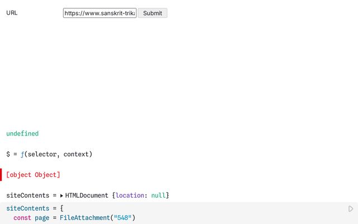Click the Submit button
Screen dimensions: 358x224
click(x=152, y=13)
